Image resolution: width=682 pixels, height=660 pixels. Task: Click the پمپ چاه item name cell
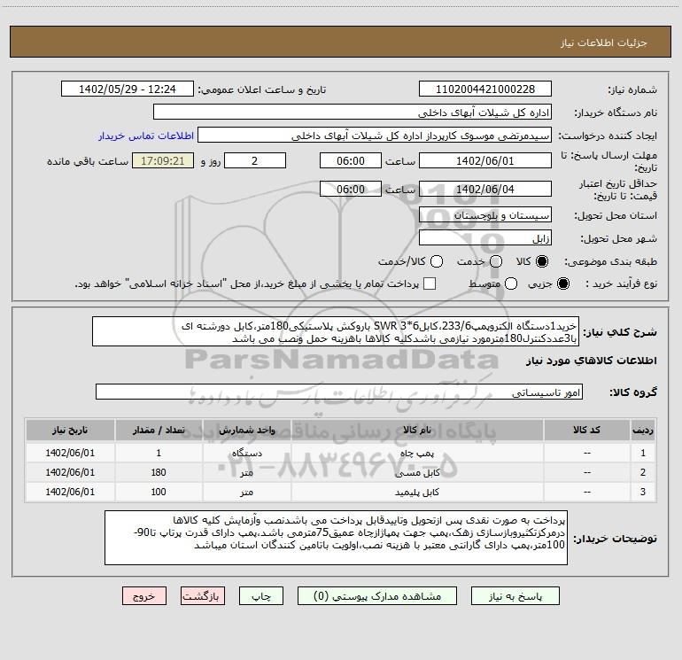tap(417, 453)
